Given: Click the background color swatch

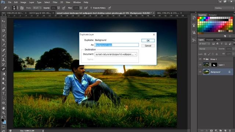Looking at the screenshot, I should point(5,122).
